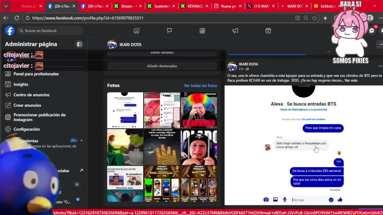Screen dimensions: 383x215
Task: Open IKARI DOTA post author link
Action: 248,64
